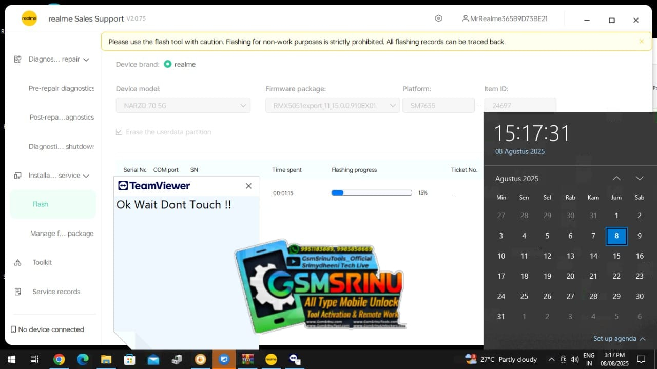
Task: Click the settings hexagon icon in header
Action: point(438,18)
